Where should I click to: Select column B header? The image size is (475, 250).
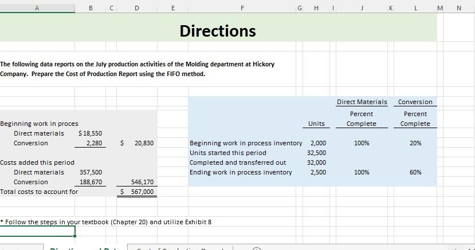pos(91,9)
